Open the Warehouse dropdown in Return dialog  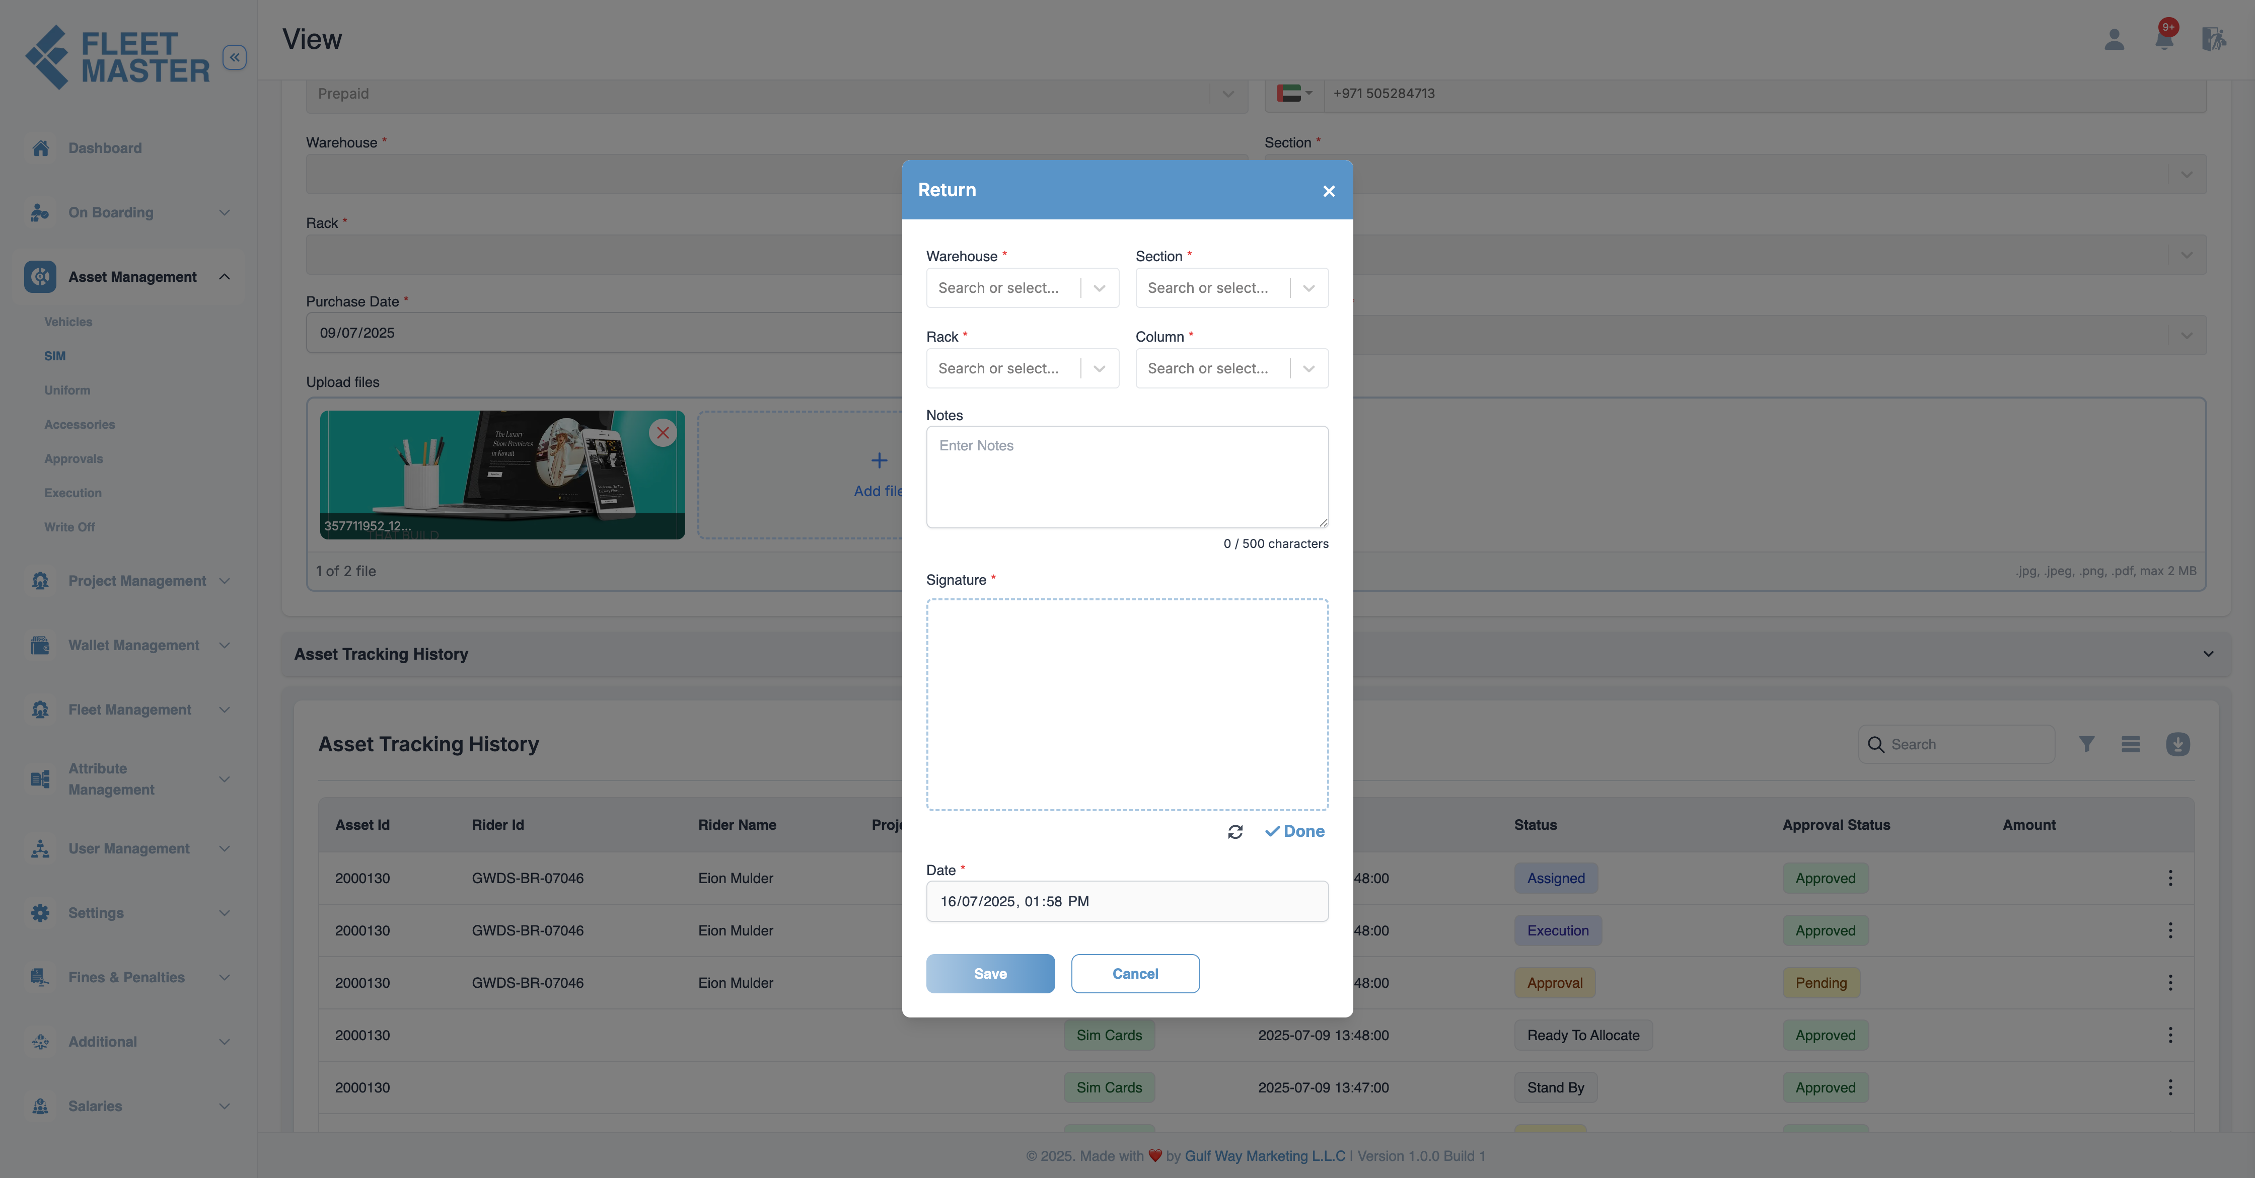(1023, 288)
